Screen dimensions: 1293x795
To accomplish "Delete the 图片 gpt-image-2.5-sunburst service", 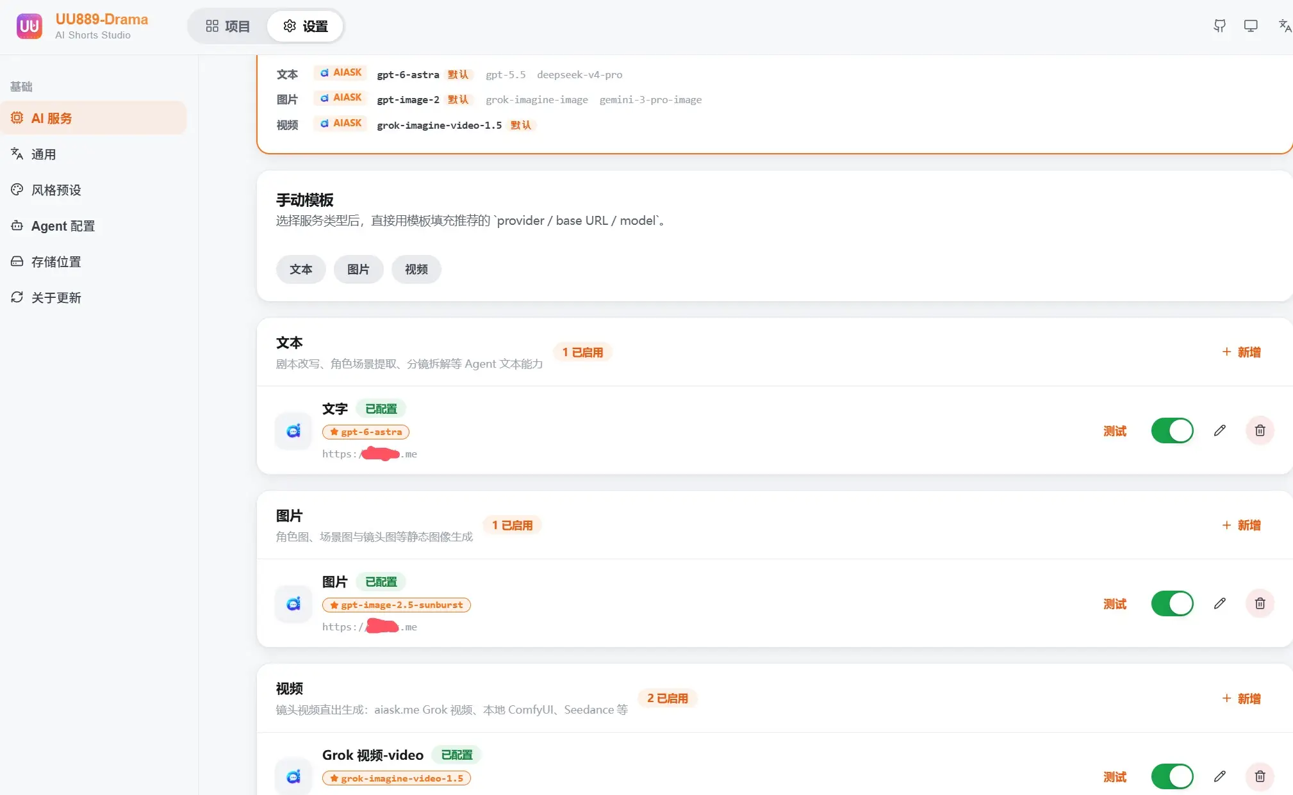I will coord(1260,603).
